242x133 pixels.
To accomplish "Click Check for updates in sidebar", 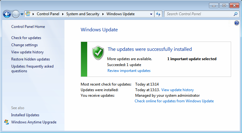I will click(x=26, y=38).
